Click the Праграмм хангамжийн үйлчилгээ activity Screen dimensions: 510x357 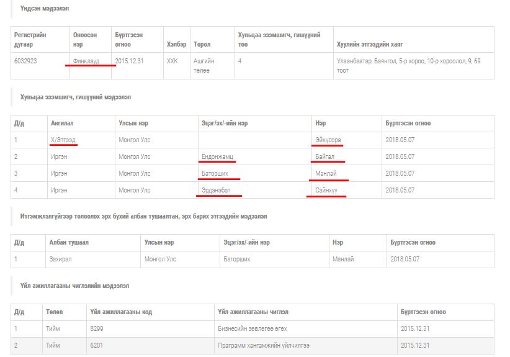pos(263,345)
